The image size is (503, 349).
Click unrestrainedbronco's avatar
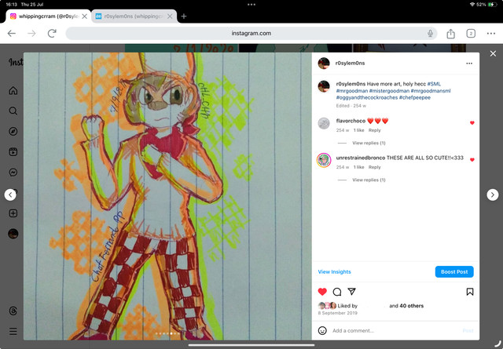324,161
